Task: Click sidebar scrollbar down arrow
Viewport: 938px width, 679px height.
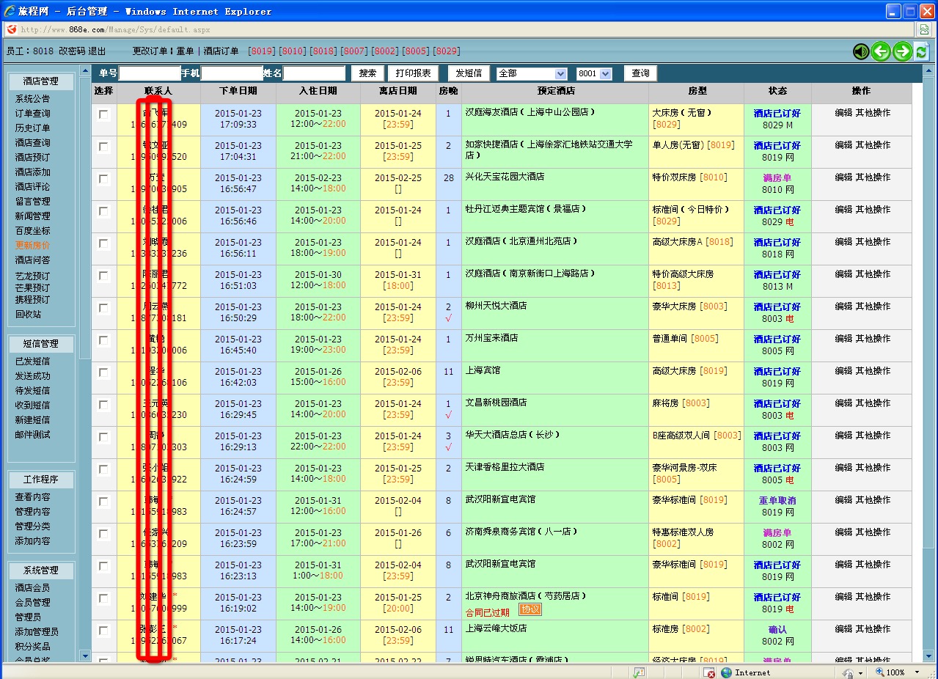Action: point(84,656)
